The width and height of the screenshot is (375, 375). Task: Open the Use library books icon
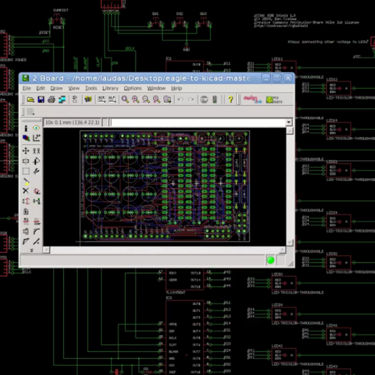(x=88, y=99)
